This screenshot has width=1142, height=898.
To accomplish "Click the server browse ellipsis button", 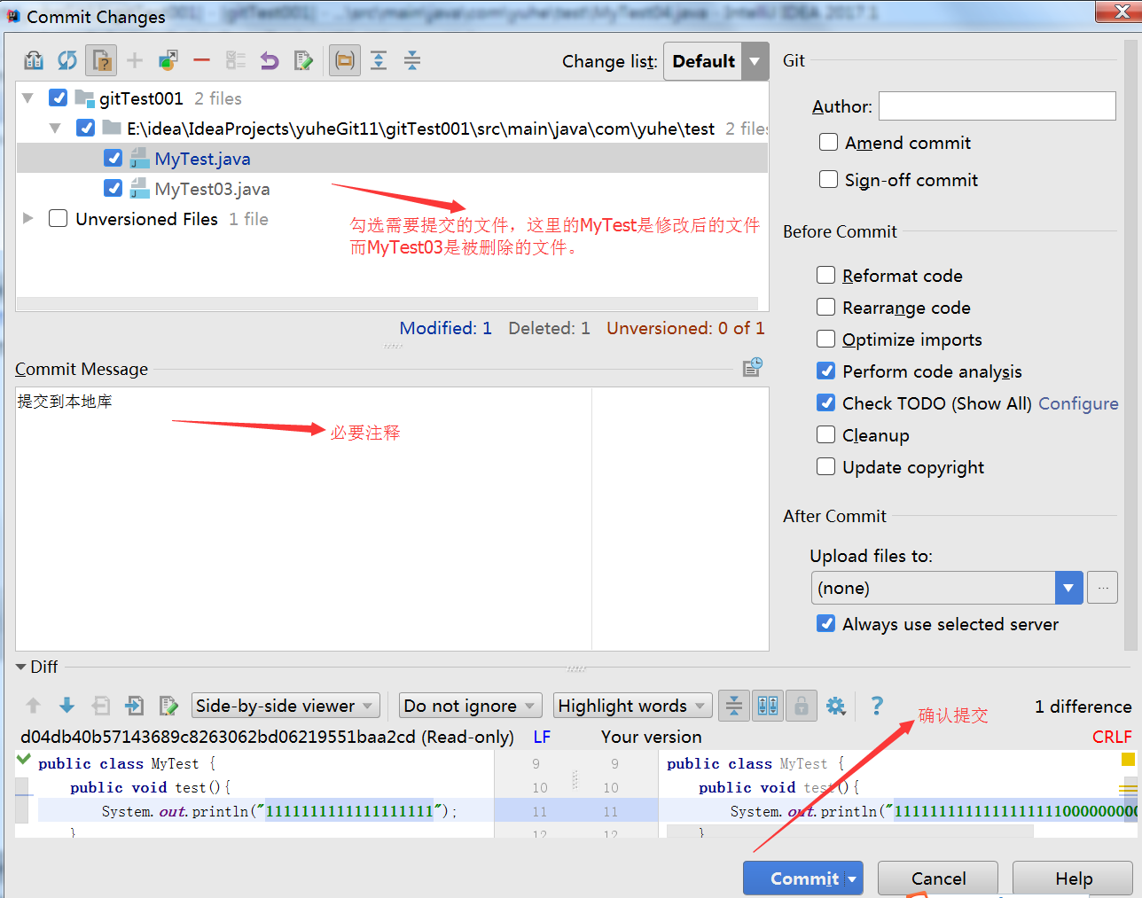I will pyautogui.click(x=1102, y=588).
